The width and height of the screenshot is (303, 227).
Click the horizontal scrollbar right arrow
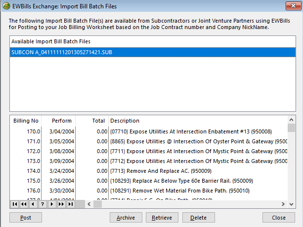pyautogui.click(x=283, y=204)
